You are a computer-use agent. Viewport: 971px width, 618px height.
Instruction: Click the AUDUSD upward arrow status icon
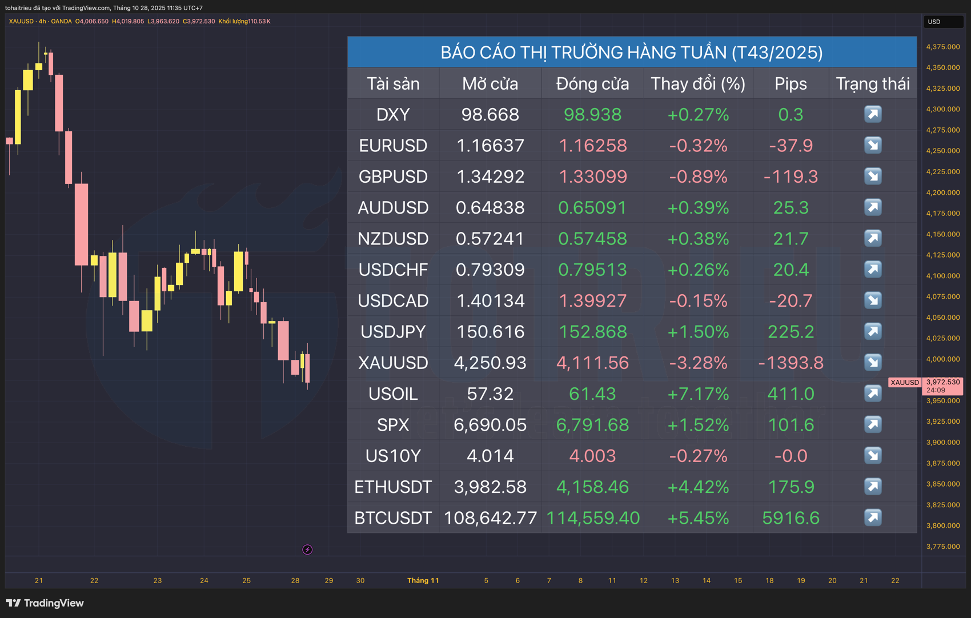coord(873,207)
